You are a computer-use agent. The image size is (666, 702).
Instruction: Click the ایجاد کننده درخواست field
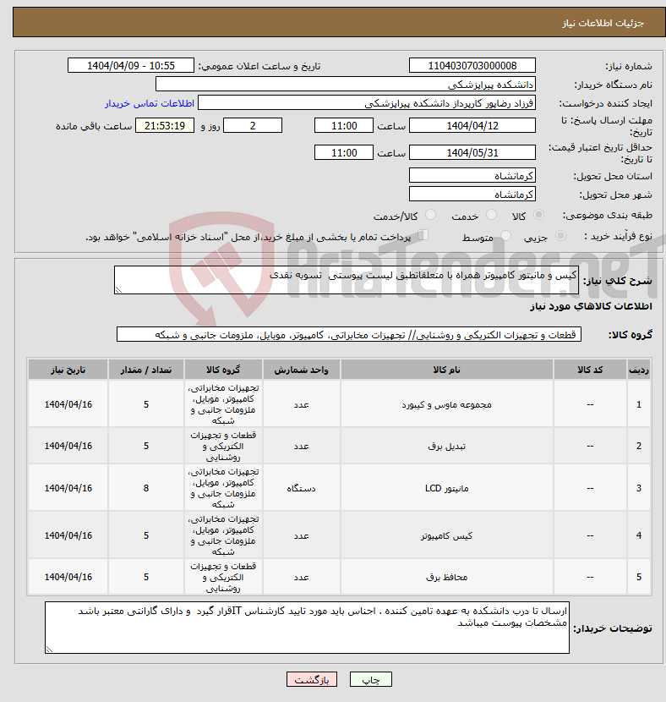coord(366,103)
